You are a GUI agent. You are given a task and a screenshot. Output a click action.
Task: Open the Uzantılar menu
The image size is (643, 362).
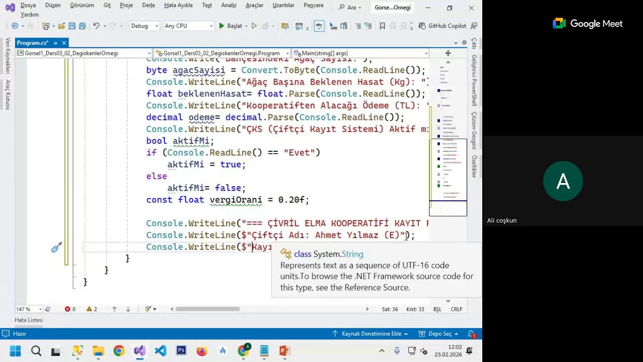pyautogui.click(x=283, y=5)
